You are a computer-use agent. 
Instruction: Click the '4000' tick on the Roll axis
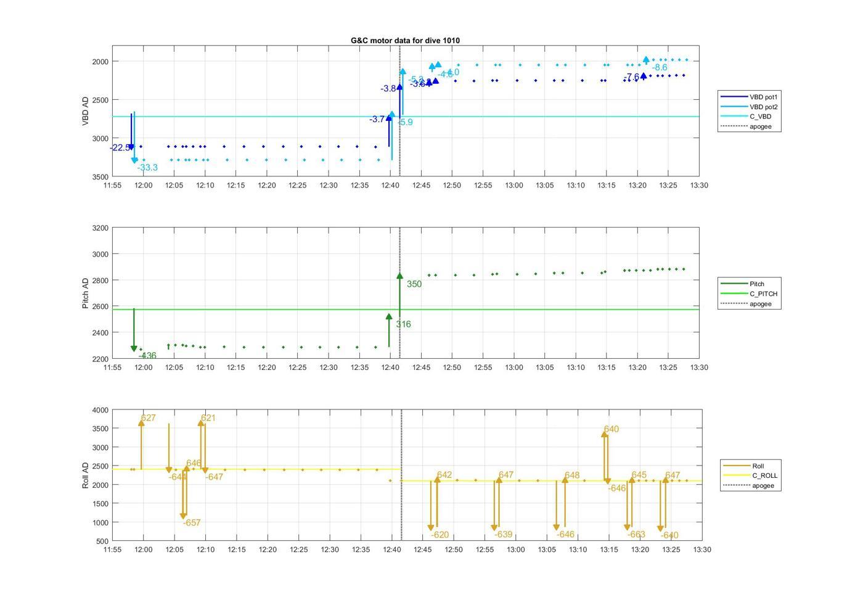pyautogui.click(x=100, y=410)
